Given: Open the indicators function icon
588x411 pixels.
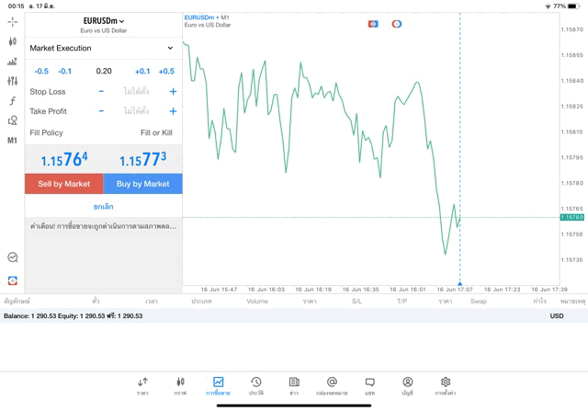Looking at the screenshot, I should 12,101.
